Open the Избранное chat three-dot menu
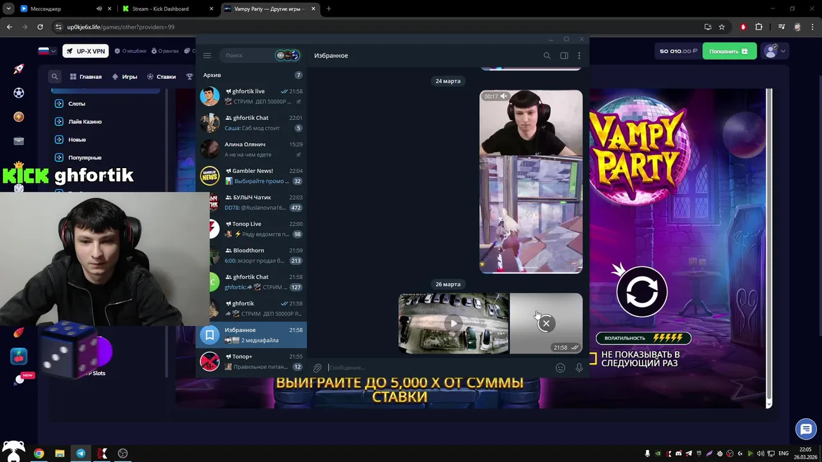This screenshot has width=822, height=462. [579, 56]
